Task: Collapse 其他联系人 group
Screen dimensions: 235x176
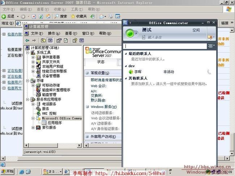Action: (126, 78)
